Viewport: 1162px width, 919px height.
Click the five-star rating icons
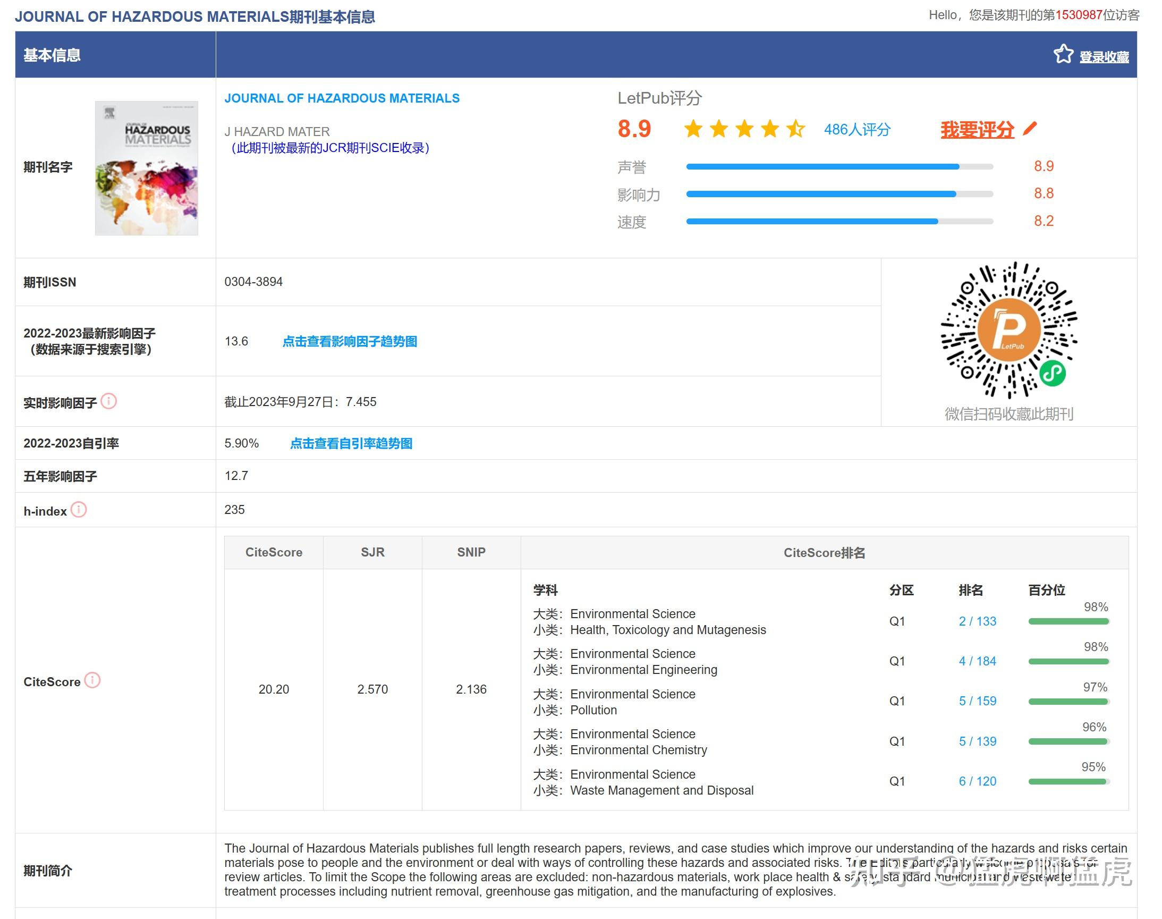click(744, 129)
